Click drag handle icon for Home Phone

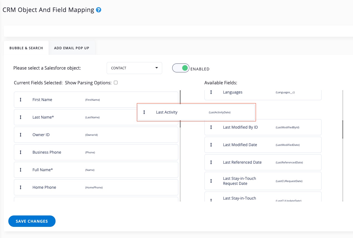(x=21, y=187)
